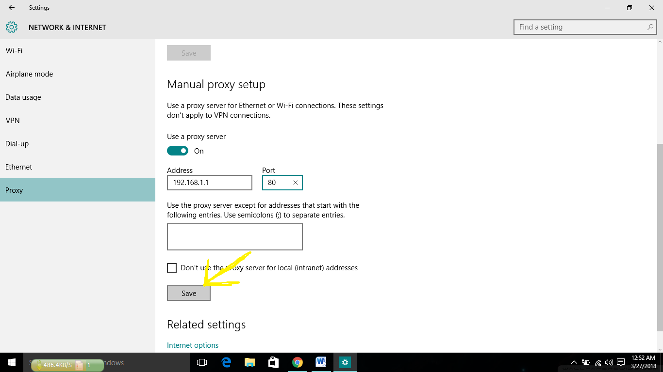663x372 pixels.
Task: Clear the Port field with its X icon
Action: click(x=295, y=183)
